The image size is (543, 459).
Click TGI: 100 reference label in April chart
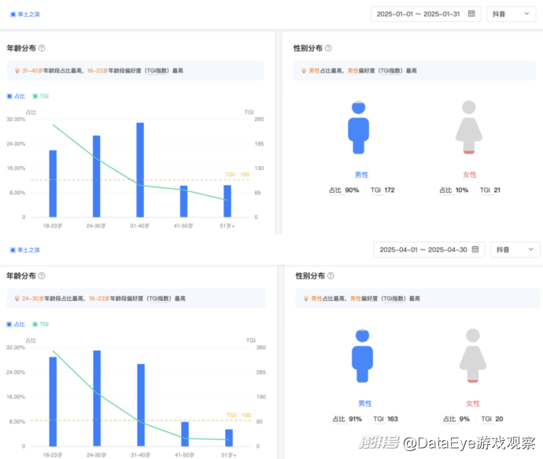click(239, 415)
